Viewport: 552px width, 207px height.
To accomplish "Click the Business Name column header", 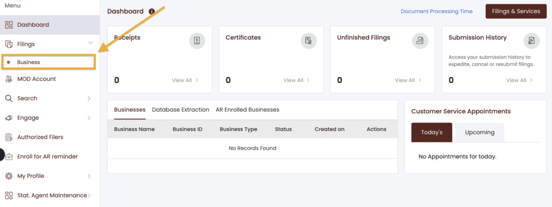I will [x=134, y=129].
